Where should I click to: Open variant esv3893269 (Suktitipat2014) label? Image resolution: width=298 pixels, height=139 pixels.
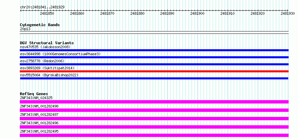pos(47,68)
